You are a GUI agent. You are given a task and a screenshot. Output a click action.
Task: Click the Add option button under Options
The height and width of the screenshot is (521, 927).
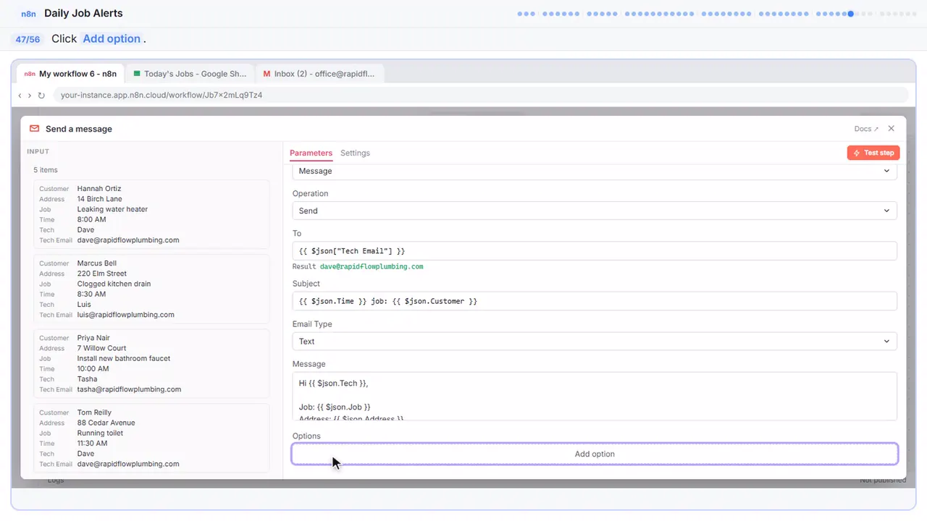595,454
